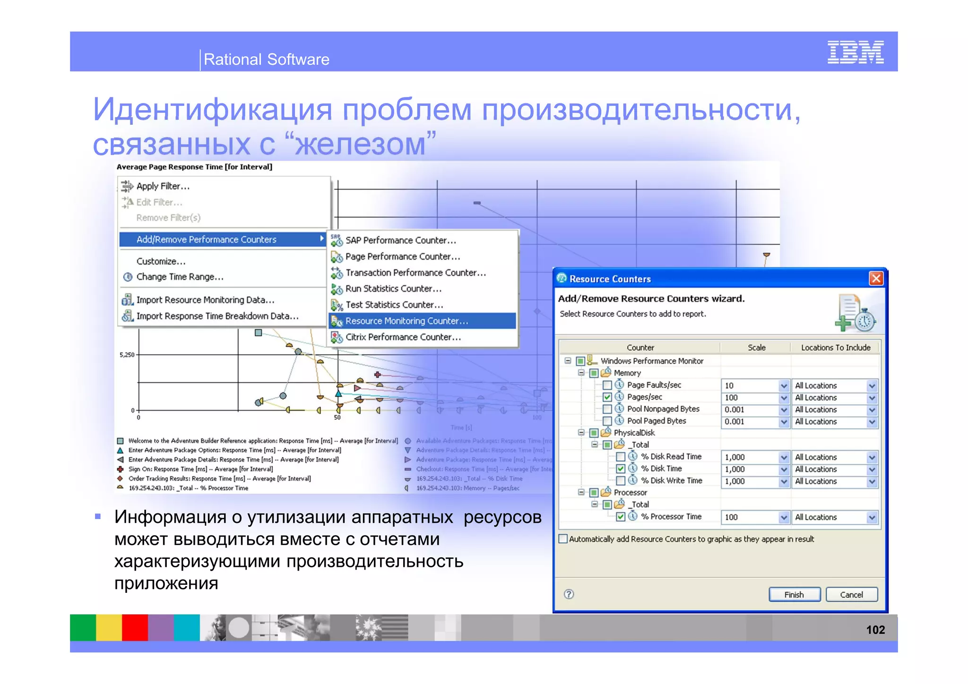Viewport: 968px width, 684px height.
Task: Open the Pool Paged Bytes locations dropdown
Action: pos(872,422)
